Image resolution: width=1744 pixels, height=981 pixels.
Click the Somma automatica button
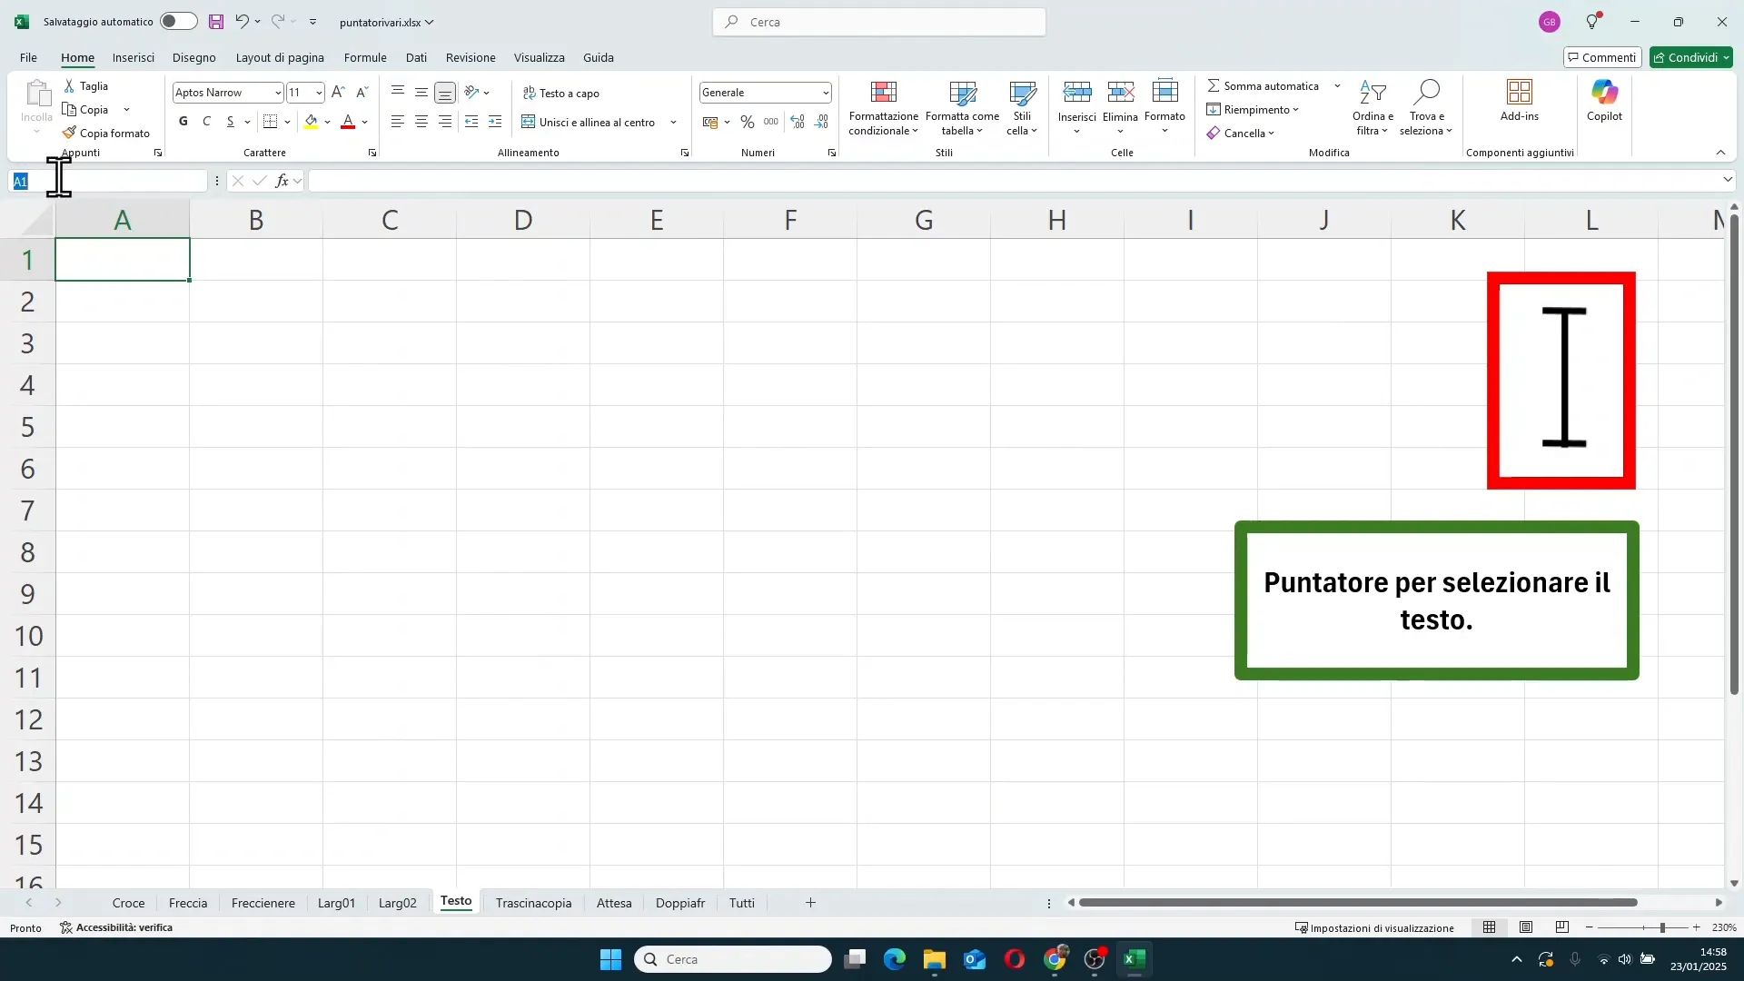point(1263,86)
